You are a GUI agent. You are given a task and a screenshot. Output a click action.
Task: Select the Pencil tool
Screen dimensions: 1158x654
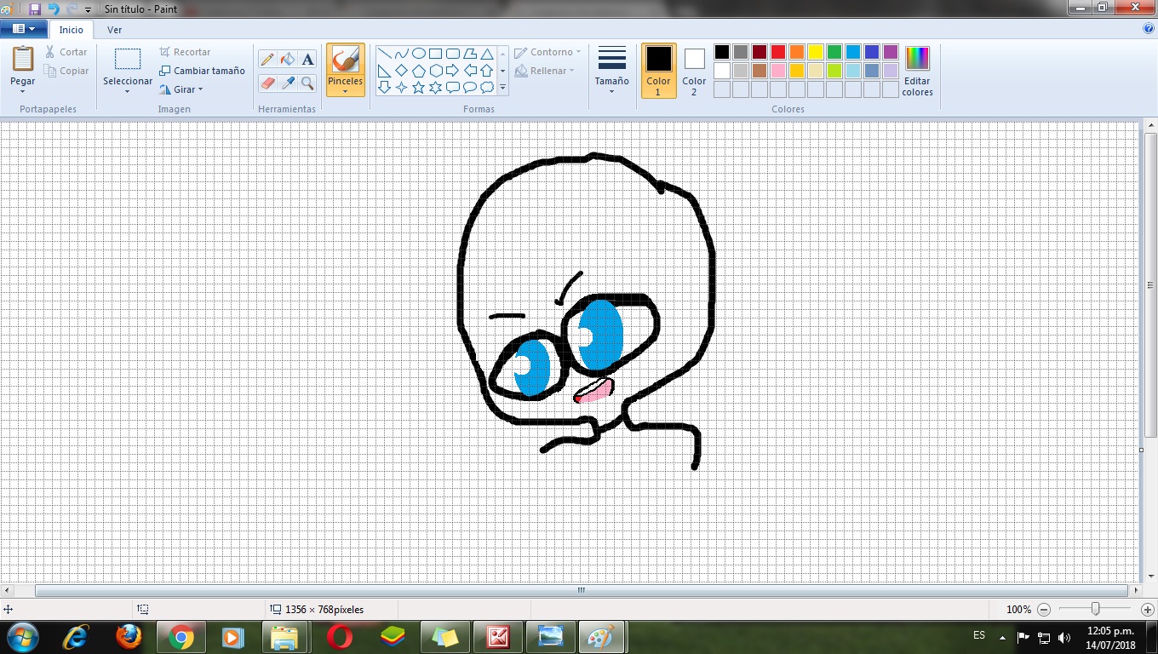point(267,60)
